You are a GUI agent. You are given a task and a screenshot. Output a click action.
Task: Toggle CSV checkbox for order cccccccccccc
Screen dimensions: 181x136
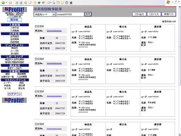click(36, 124)
